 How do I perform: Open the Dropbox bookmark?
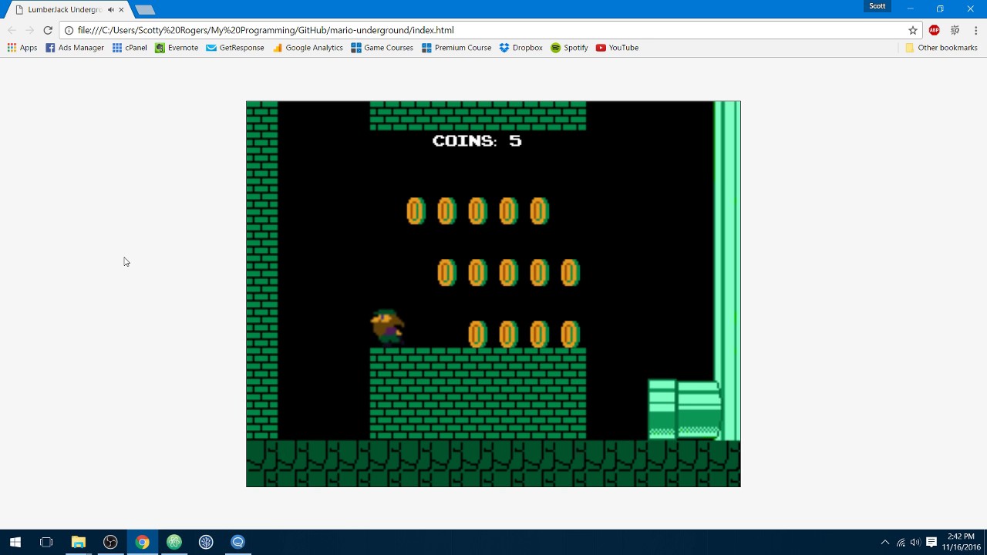[x=521, y=48]
